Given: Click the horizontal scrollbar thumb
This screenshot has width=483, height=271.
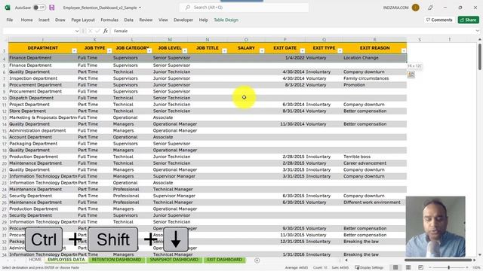Looking at the screenshot, I should (438, 260).
